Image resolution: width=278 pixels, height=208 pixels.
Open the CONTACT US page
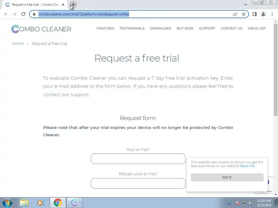pyautogui.click(x=231, y=28)
